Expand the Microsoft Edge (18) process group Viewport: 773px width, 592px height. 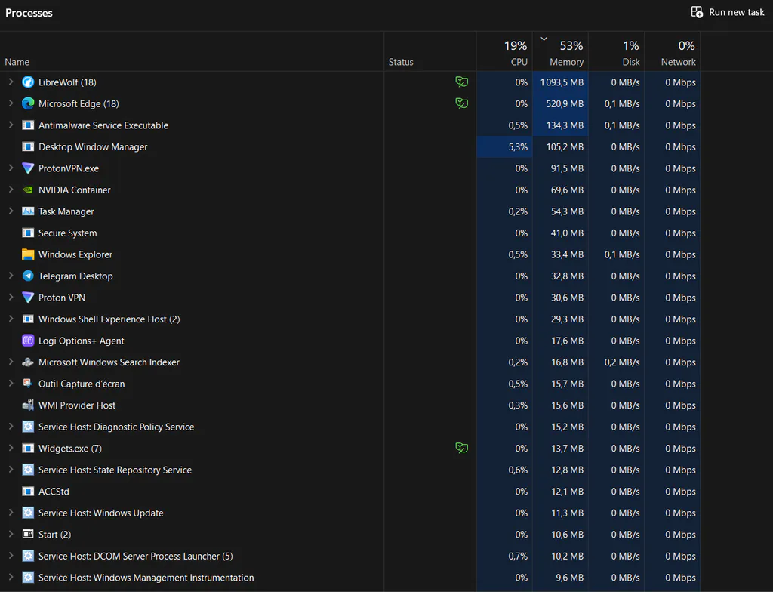[11, 103]
